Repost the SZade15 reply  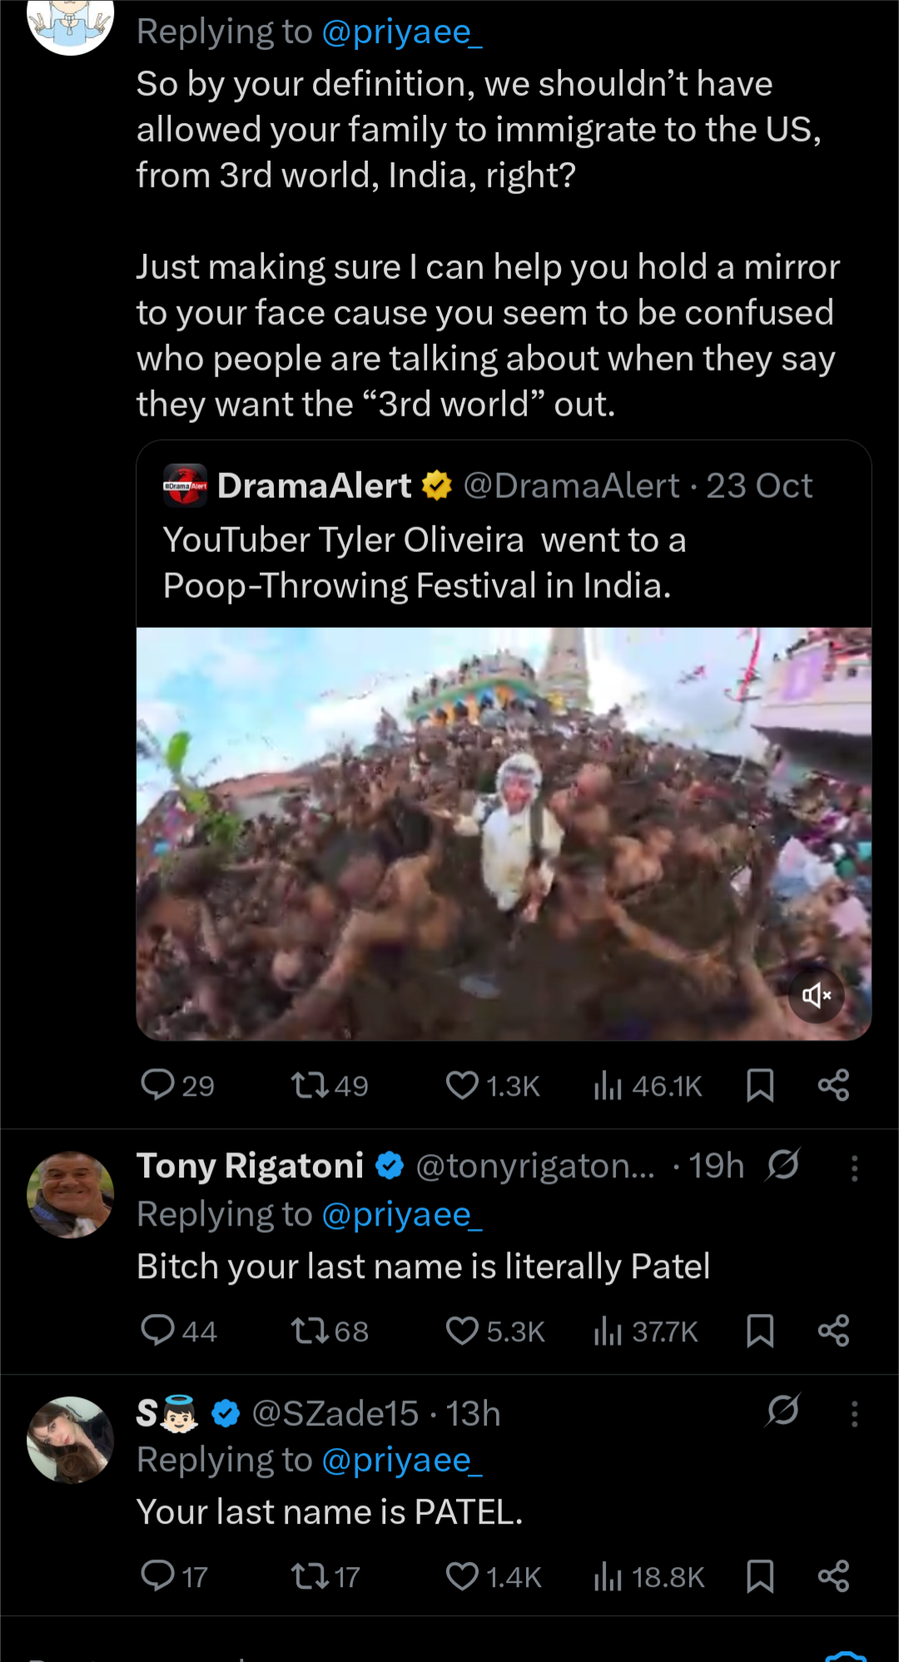tap(308, 1576)
